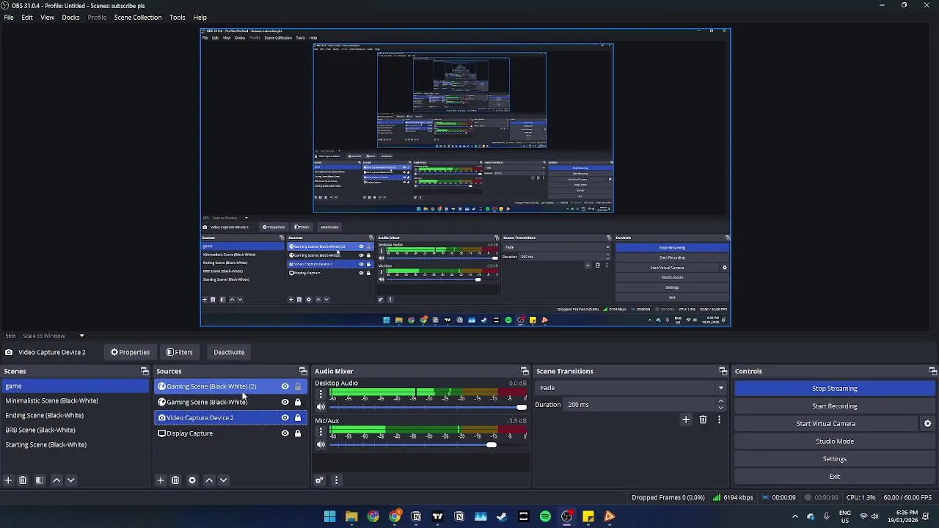Open Properties for the selected source
The image size is (939, 528).
(131, 352)
